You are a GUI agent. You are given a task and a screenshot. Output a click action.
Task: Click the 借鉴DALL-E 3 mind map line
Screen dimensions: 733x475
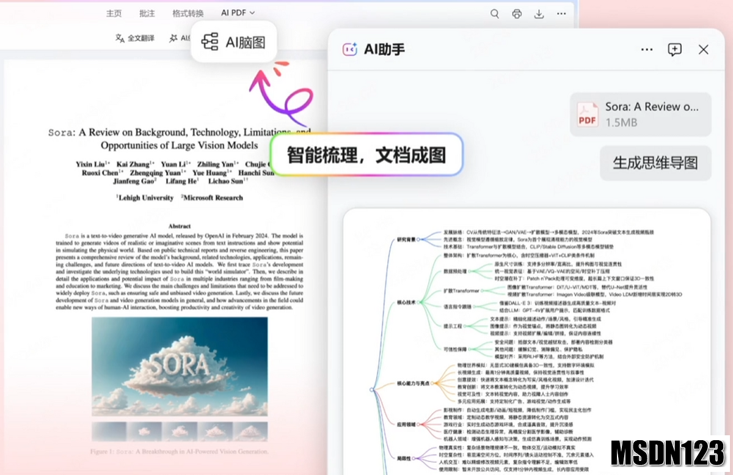click(557, 303)
